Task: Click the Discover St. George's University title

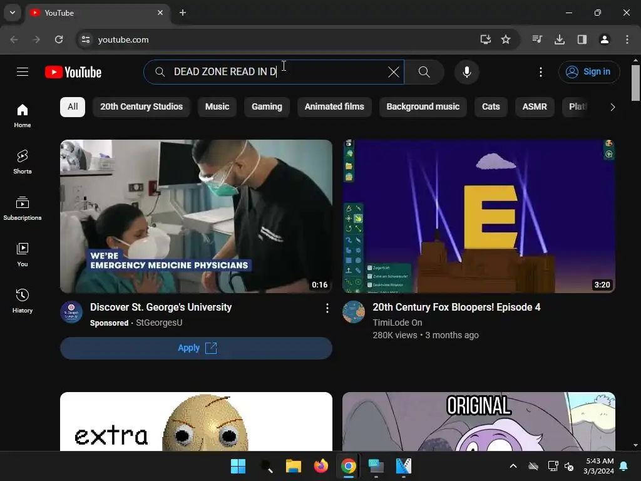Action: point(161,307)
